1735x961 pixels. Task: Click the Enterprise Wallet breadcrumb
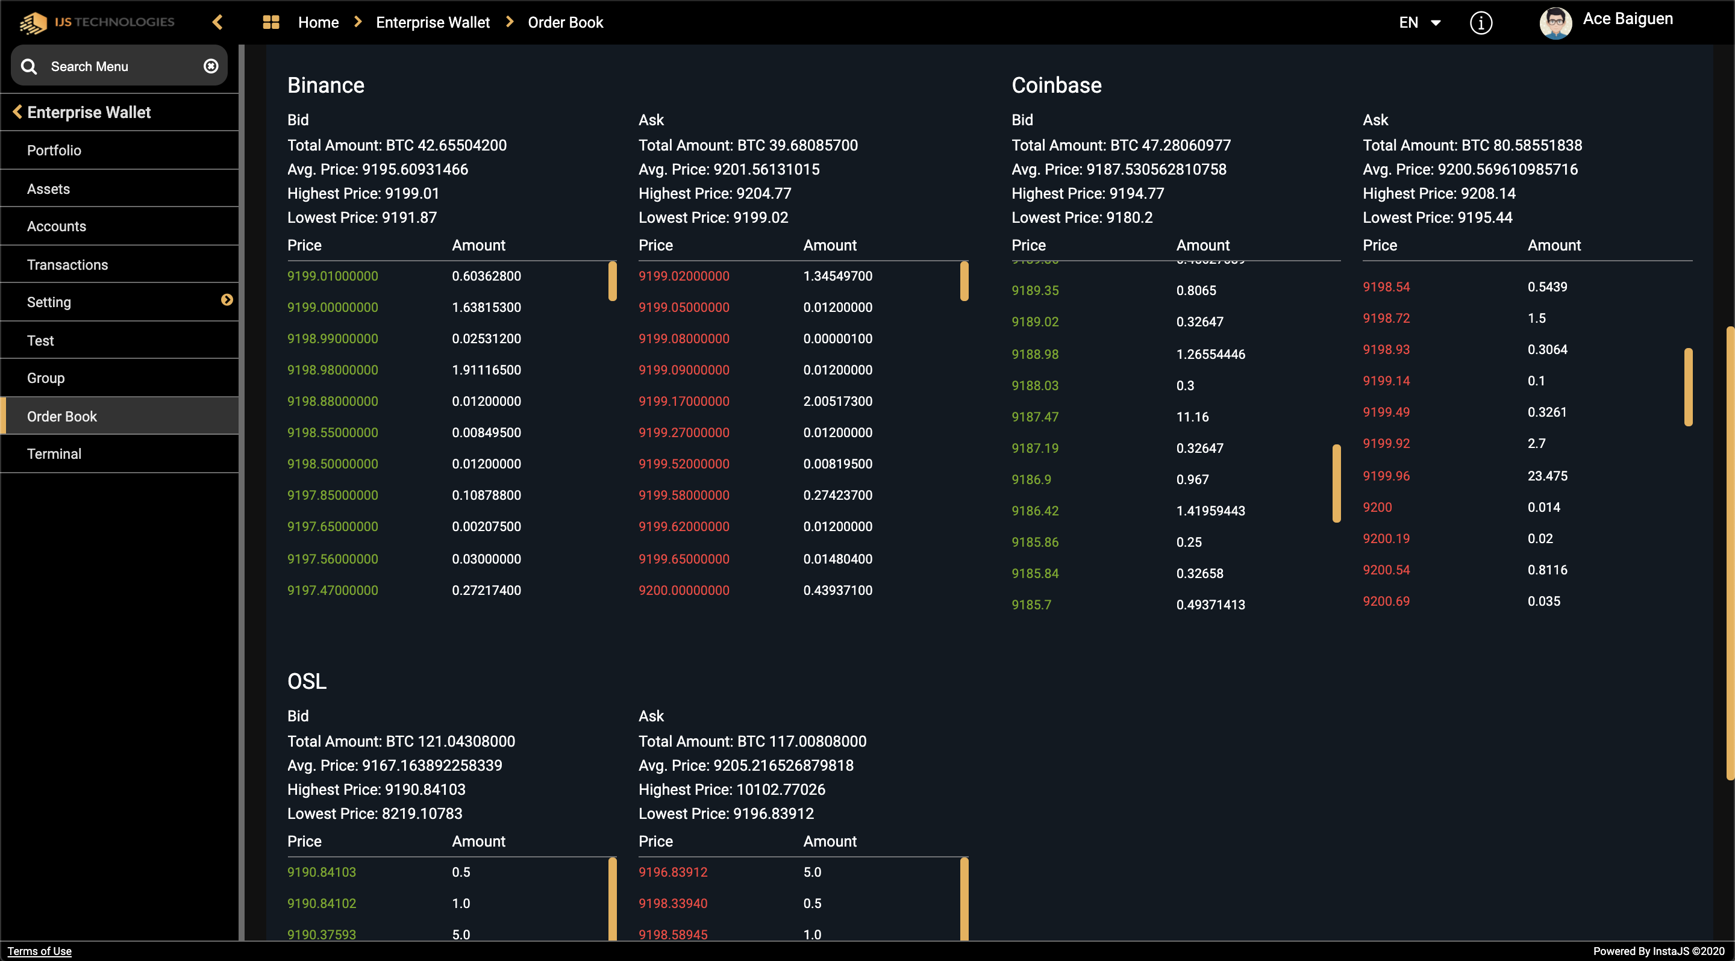(433, 22)
